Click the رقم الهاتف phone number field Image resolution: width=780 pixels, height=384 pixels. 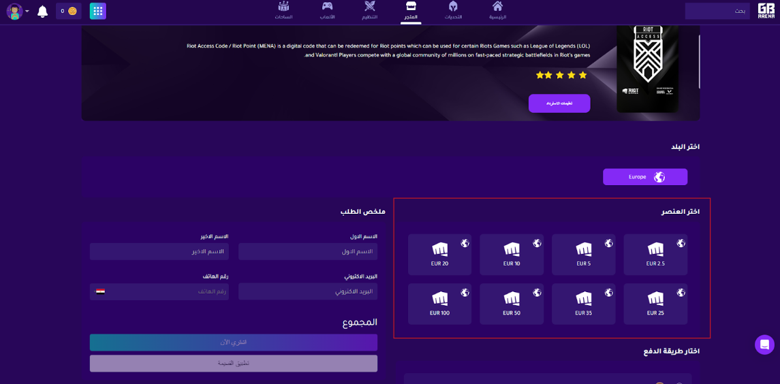click(159, 291)
